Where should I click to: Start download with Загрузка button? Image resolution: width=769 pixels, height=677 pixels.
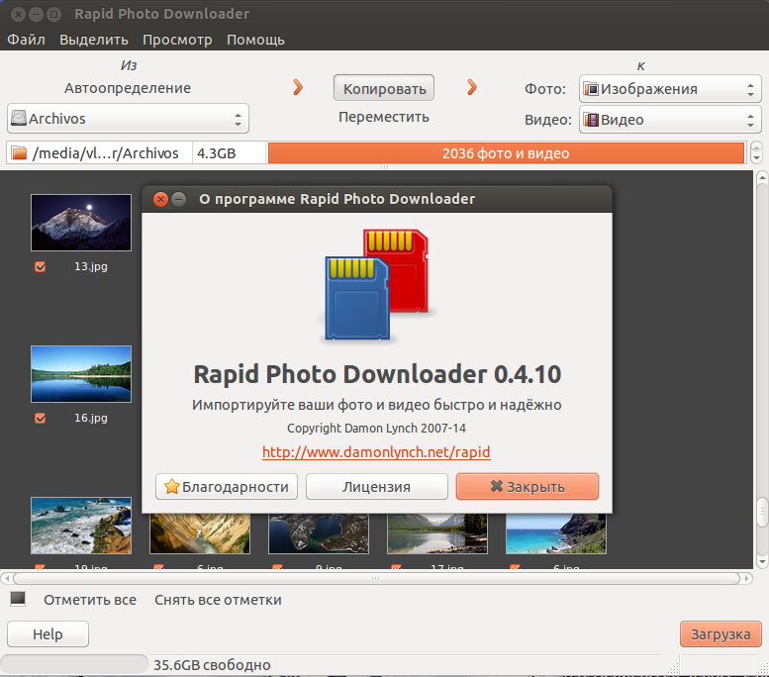point(721,633)
